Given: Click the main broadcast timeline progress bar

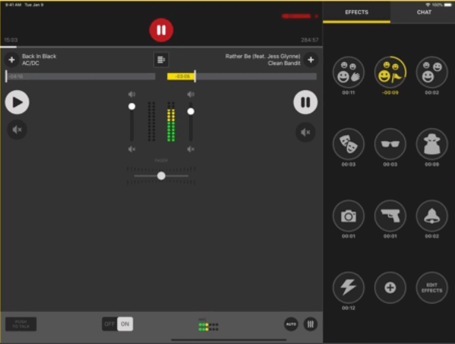Looking at the screenshot, I should (x=161, y=46).
